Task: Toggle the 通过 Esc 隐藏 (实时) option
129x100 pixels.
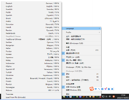Action: point(81,60)
